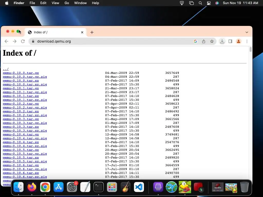Open a new tab with plus button
263x197 pixels.
[92, 32]
